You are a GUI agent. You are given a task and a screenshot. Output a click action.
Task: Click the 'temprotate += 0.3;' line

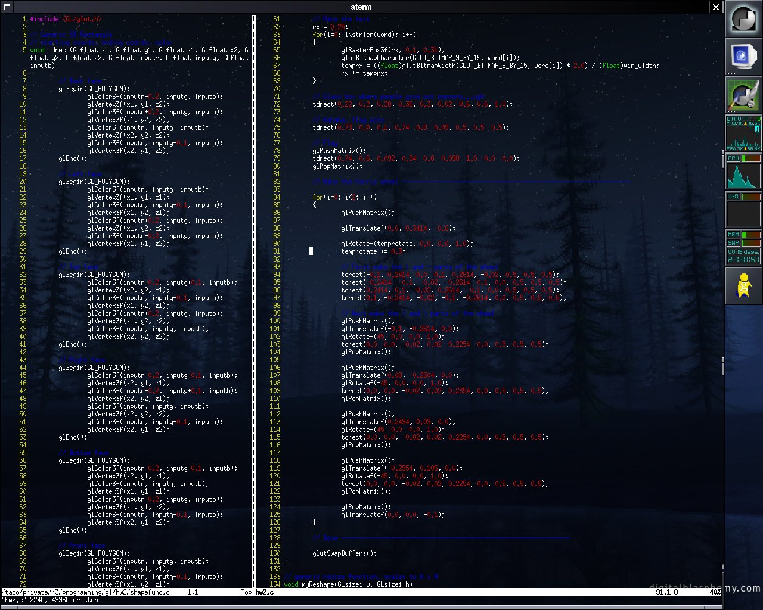point(373,251)
